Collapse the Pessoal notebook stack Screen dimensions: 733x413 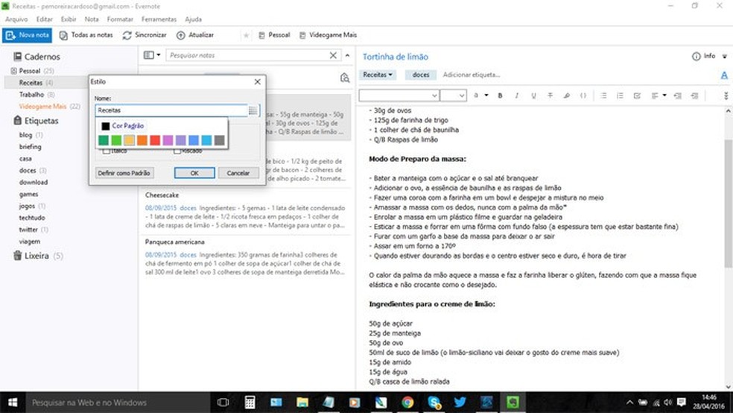13,71
